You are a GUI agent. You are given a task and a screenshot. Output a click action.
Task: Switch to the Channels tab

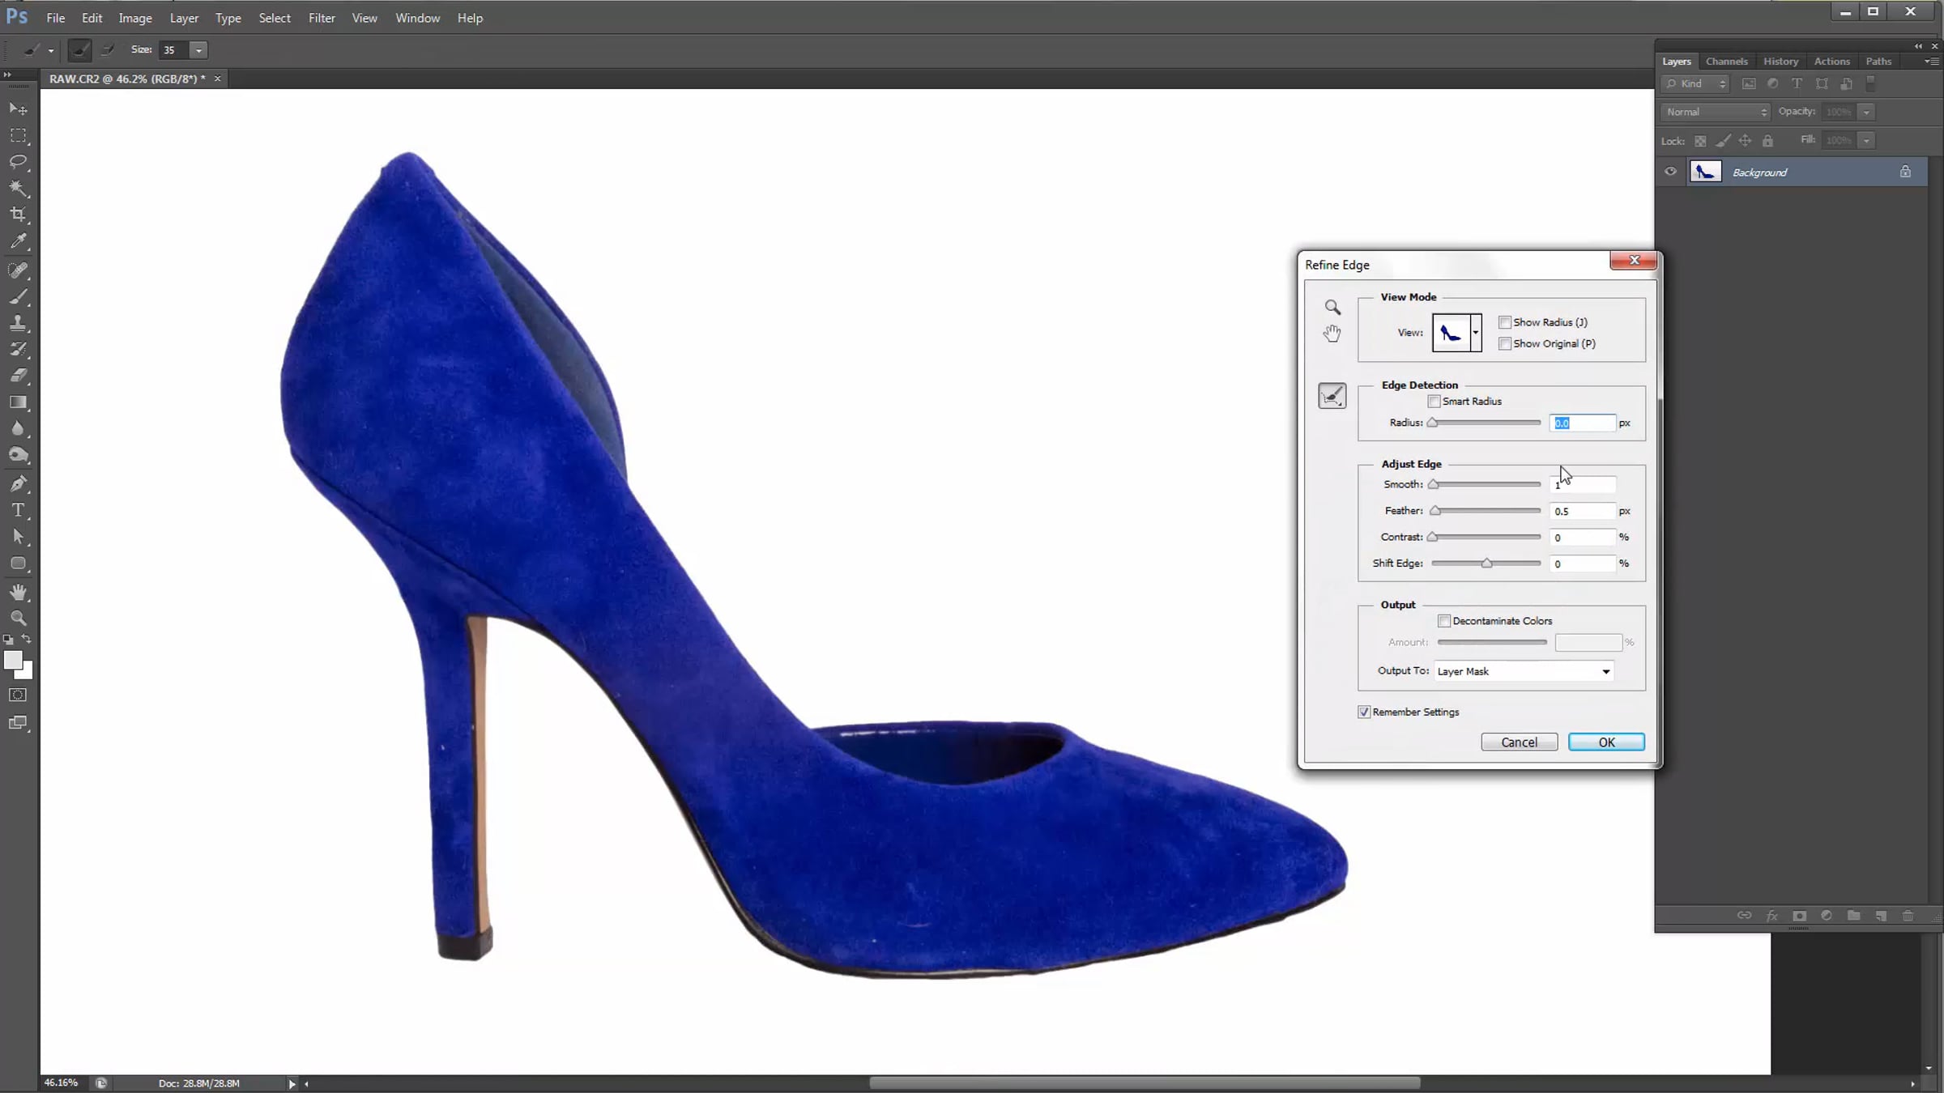pyautogui.click(x=1726, y=62)
